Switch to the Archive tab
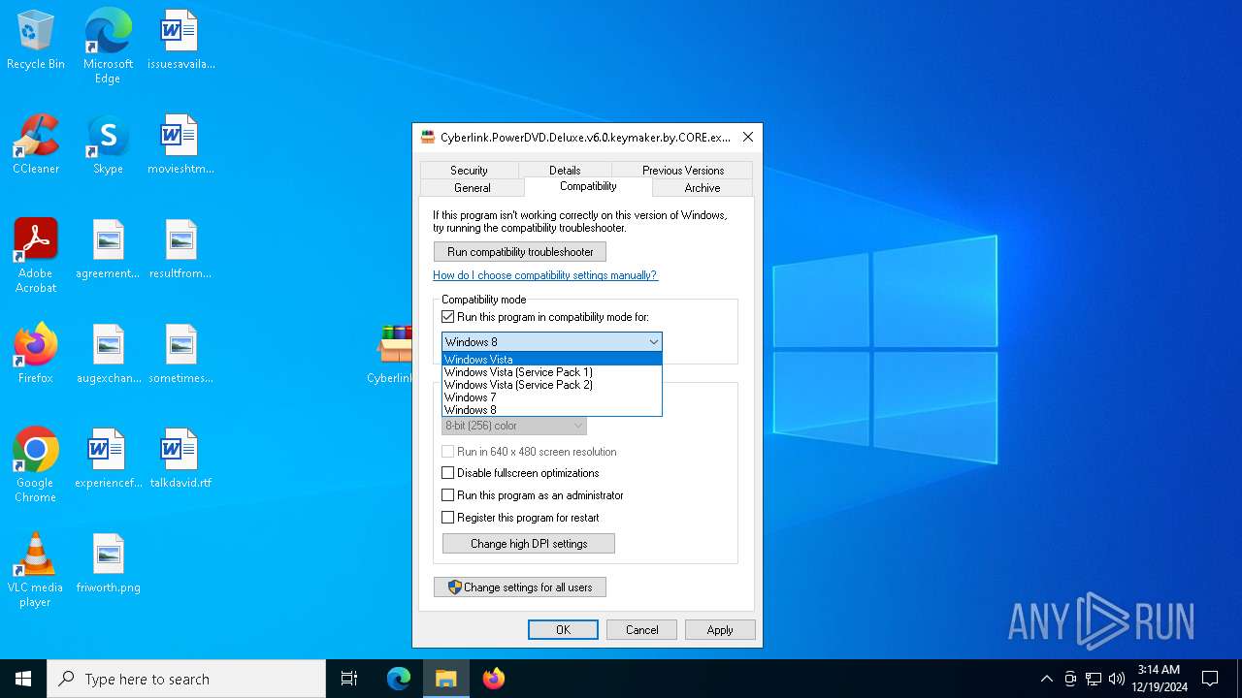 click(x=703, y=188)
